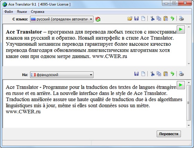This screenshot has width=194, height=148.
Task: Copy source text icon
Action: pos(159,19)
